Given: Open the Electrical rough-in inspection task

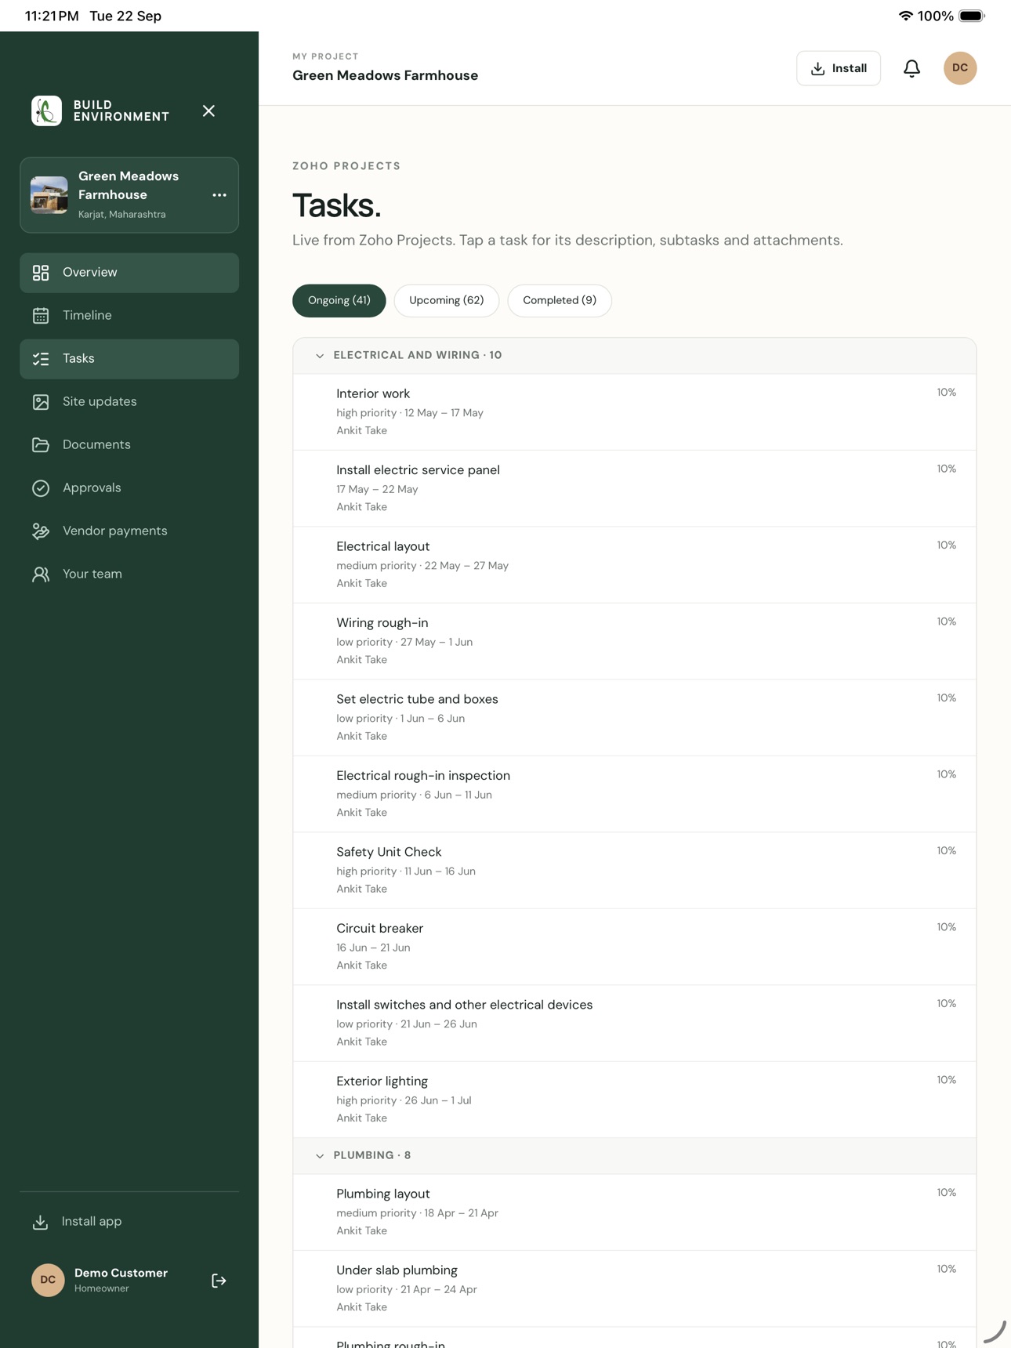Looking at the screenshot, I should pyautogui.click(x=635, y=794).
